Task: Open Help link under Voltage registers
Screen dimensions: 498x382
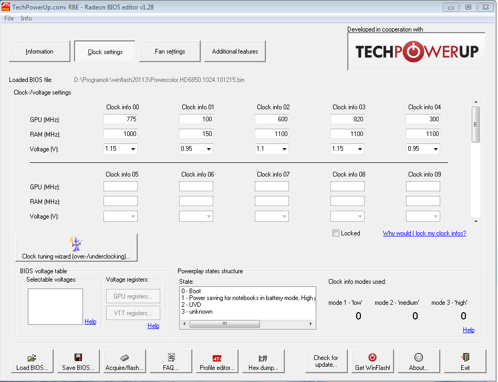Action: pos(153,326)
